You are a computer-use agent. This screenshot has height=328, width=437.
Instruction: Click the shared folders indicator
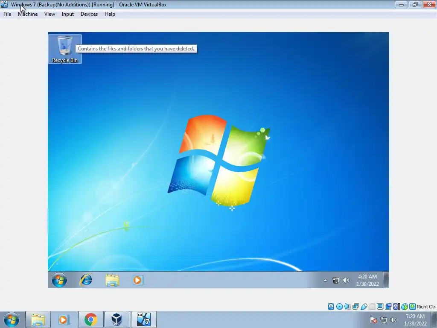tap(372, 307)
